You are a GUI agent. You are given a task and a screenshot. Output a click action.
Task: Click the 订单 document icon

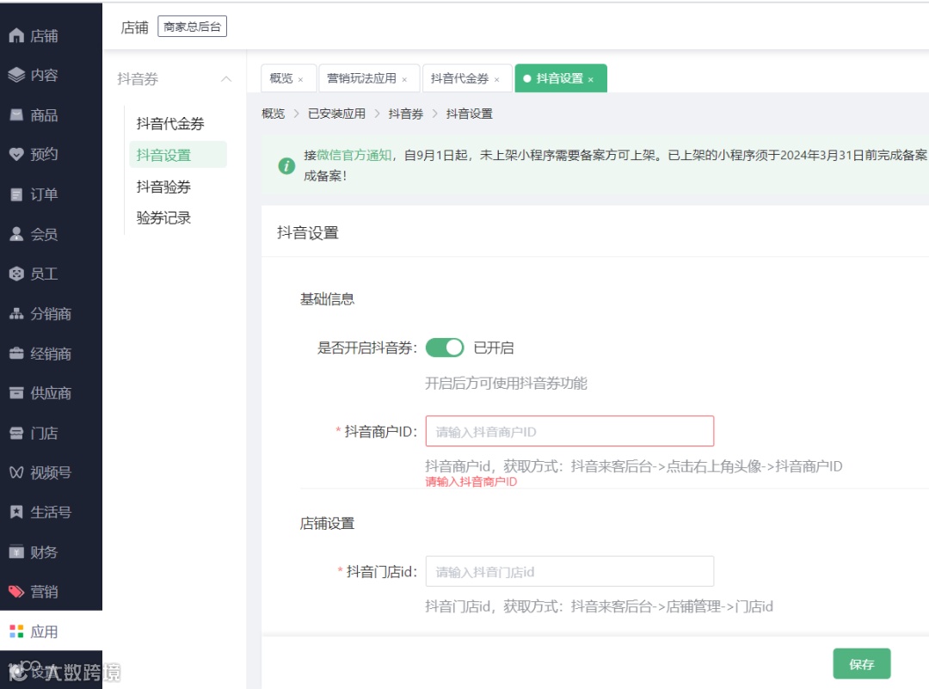16,194
